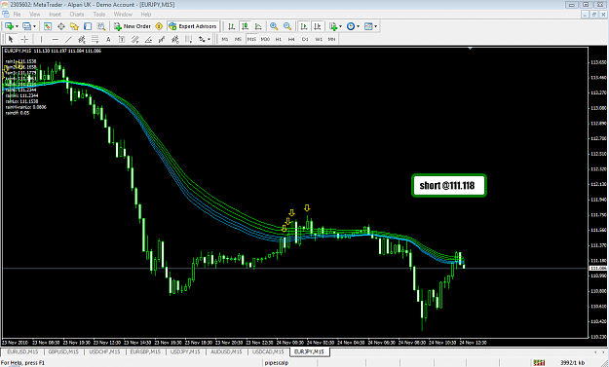The width and height of the screenshot is (609, 367).
Task: Launch the MetaEditor yellow diamond icon
Action: click(x=159, y=26)
